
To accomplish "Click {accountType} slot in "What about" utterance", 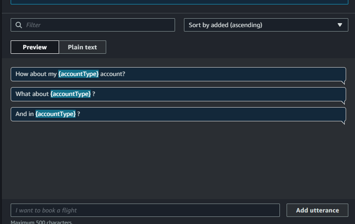I will [71, 94].
